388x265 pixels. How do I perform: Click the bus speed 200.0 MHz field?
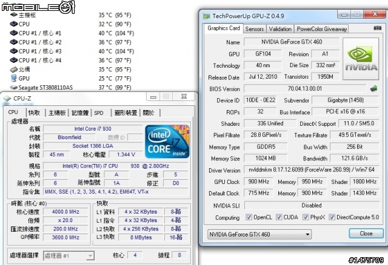tap(65, 229)
